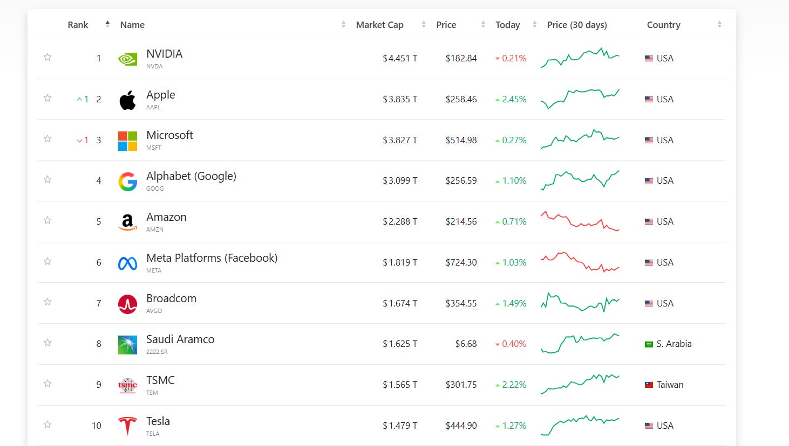789x446 pixels.
Task: Click NVIDIA 30-day price chart
Action: (x=580, y=58)
